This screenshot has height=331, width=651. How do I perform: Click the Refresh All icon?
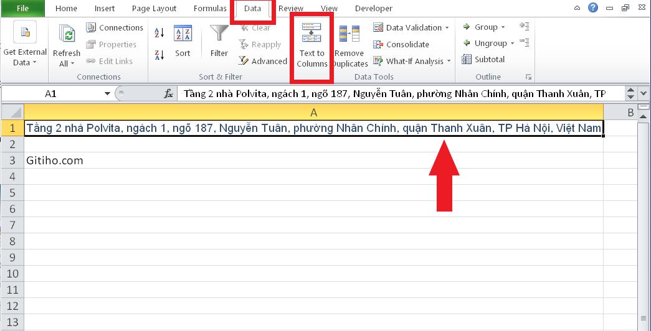click(x=67, y=34)
